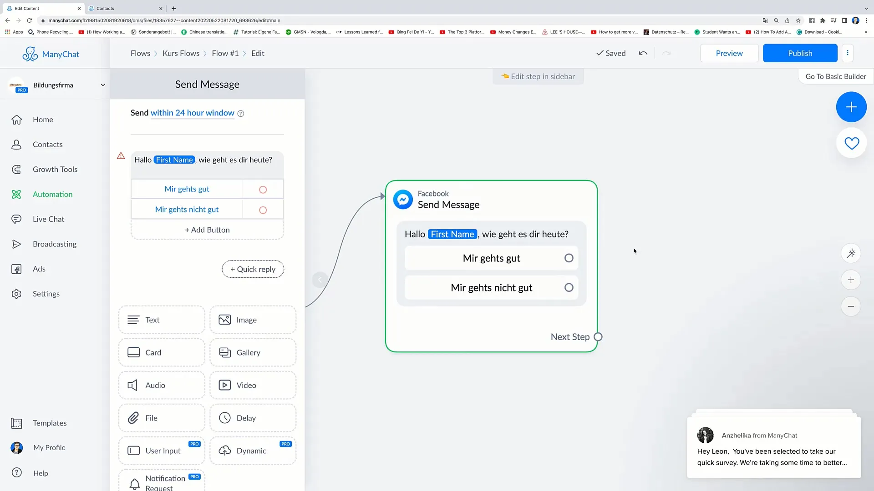This screenshot has width=874, height=491.
Task: Click the canvas node Mir gehts gut connector
Action: (x=569, y=258)
